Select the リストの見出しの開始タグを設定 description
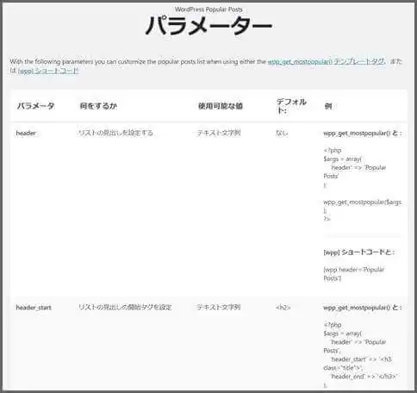The height and width of the screenshot is (393, 417). 125,307
